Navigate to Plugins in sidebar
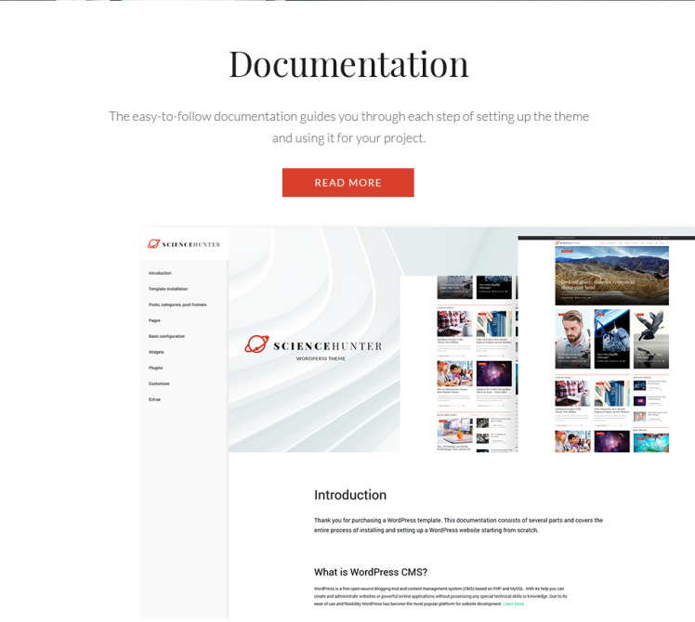 [156, 368]
